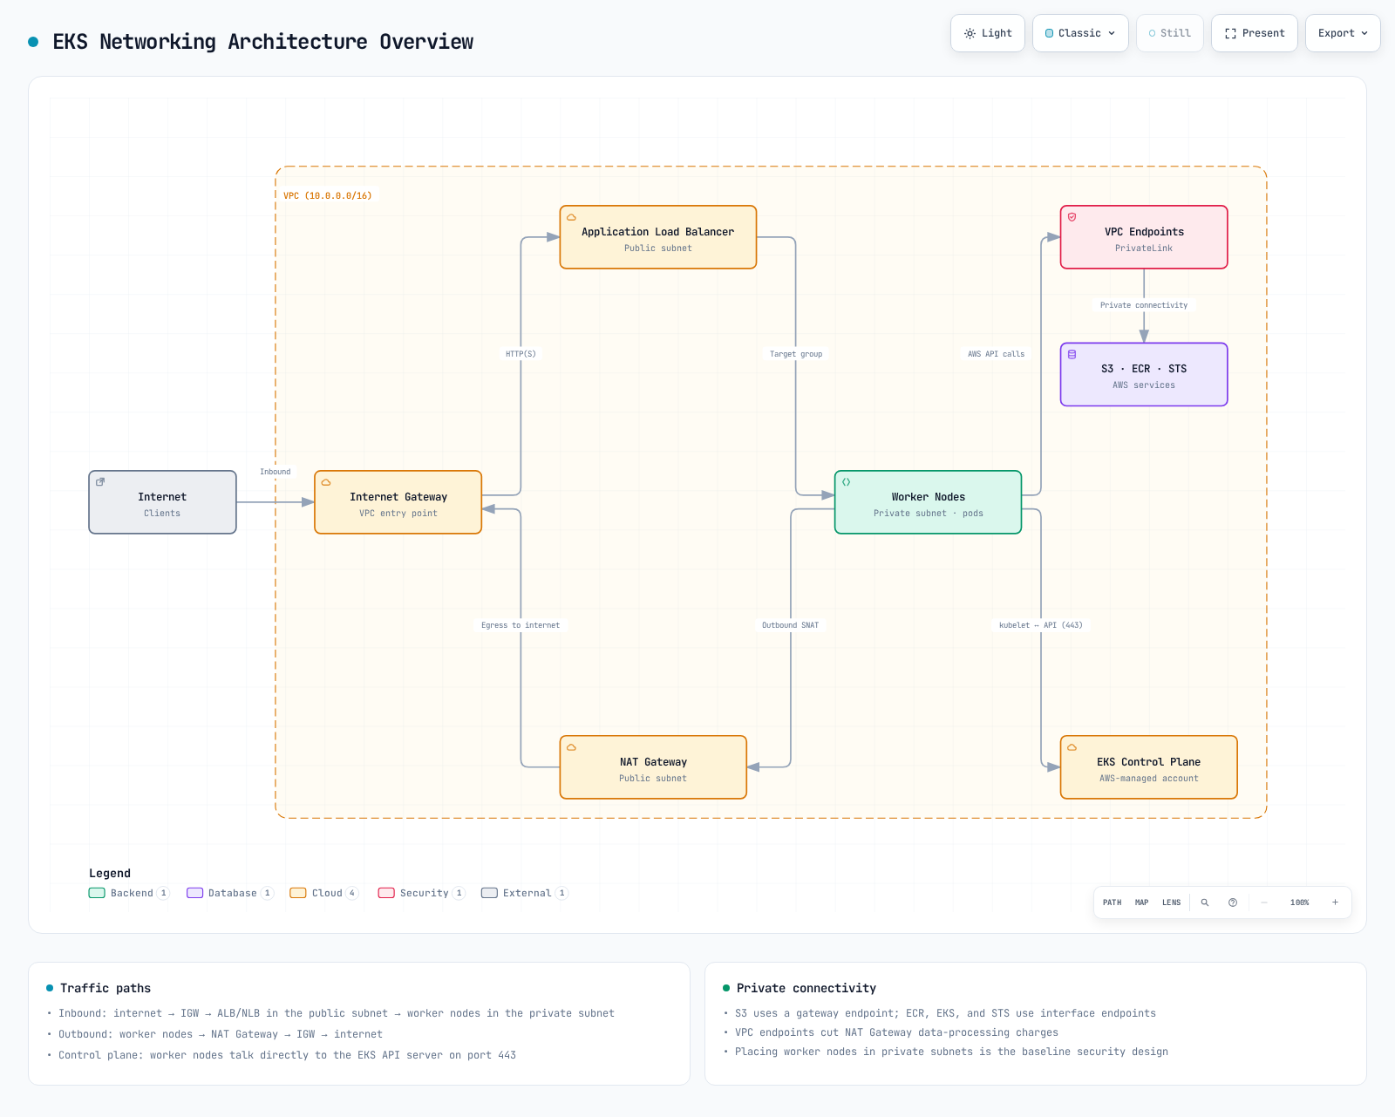Click the shield icon on VPC Endpoints
The image size is (1395, 1117).
(1072, 217)
